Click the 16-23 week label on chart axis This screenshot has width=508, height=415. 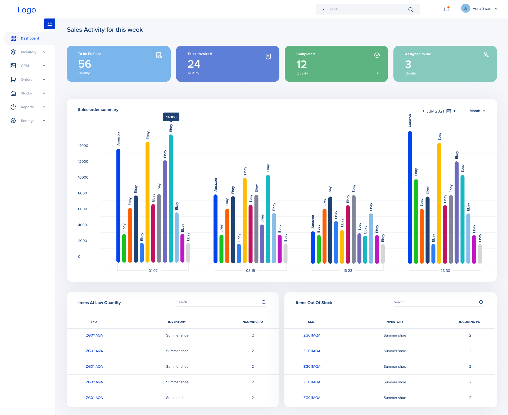pyautogui.click(x=348, y=271)
